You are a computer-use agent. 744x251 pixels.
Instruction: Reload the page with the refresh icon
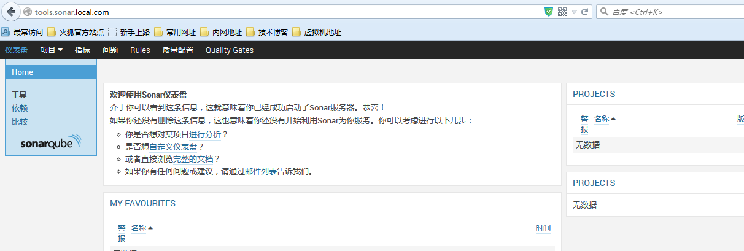585,12
